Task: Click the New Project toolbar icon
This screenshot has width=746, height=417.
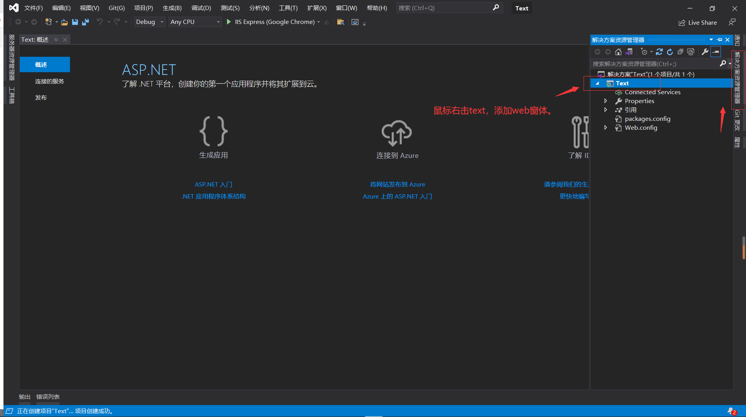Action: pos(48,22)
